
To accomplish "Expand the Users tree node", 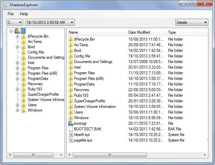I will [18, 105].
